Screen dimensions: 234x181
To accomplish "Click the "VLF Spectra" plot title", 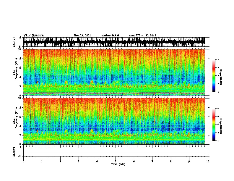I will [33, 35].
